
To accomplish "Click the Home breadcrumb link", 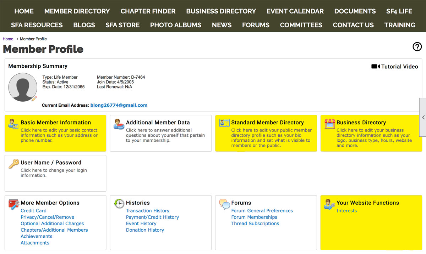I will pos(8,39).
